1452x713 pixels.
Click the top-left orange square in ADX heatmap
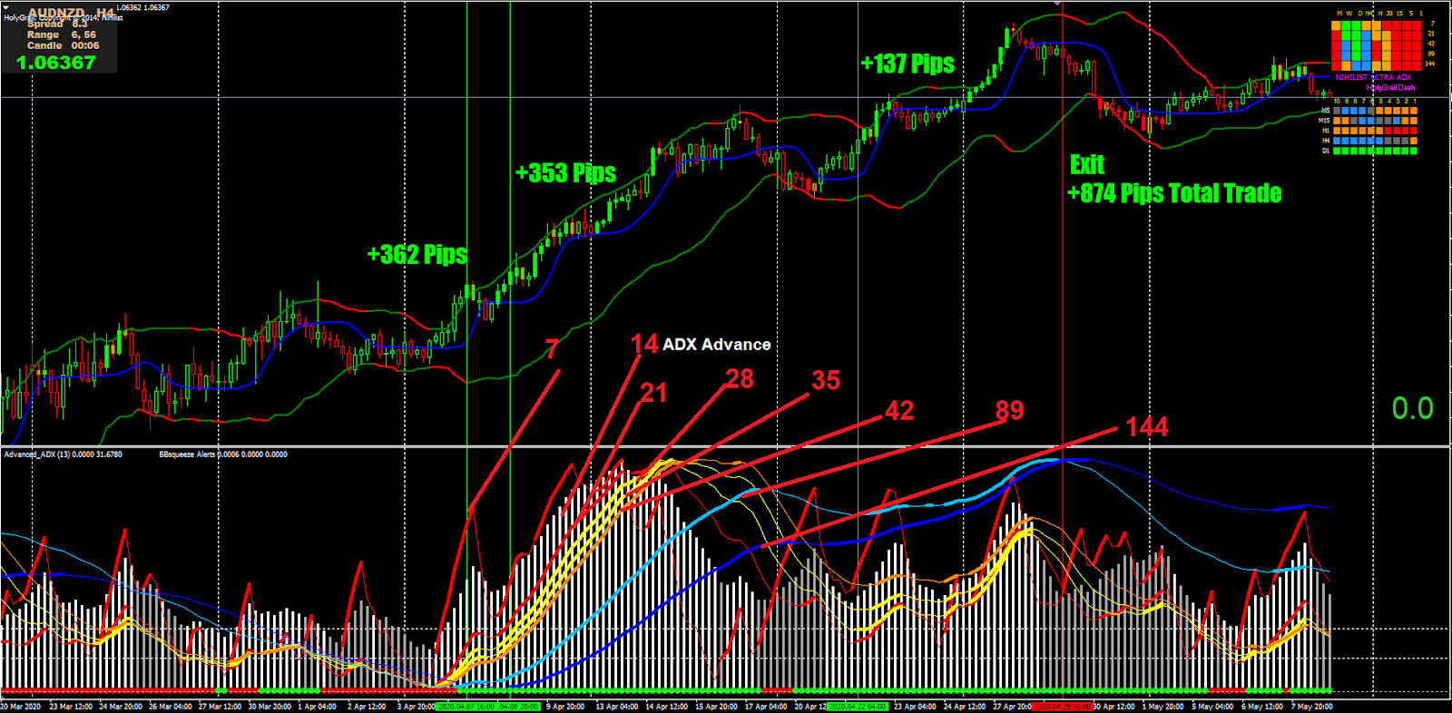click(x=1336, y=26)
